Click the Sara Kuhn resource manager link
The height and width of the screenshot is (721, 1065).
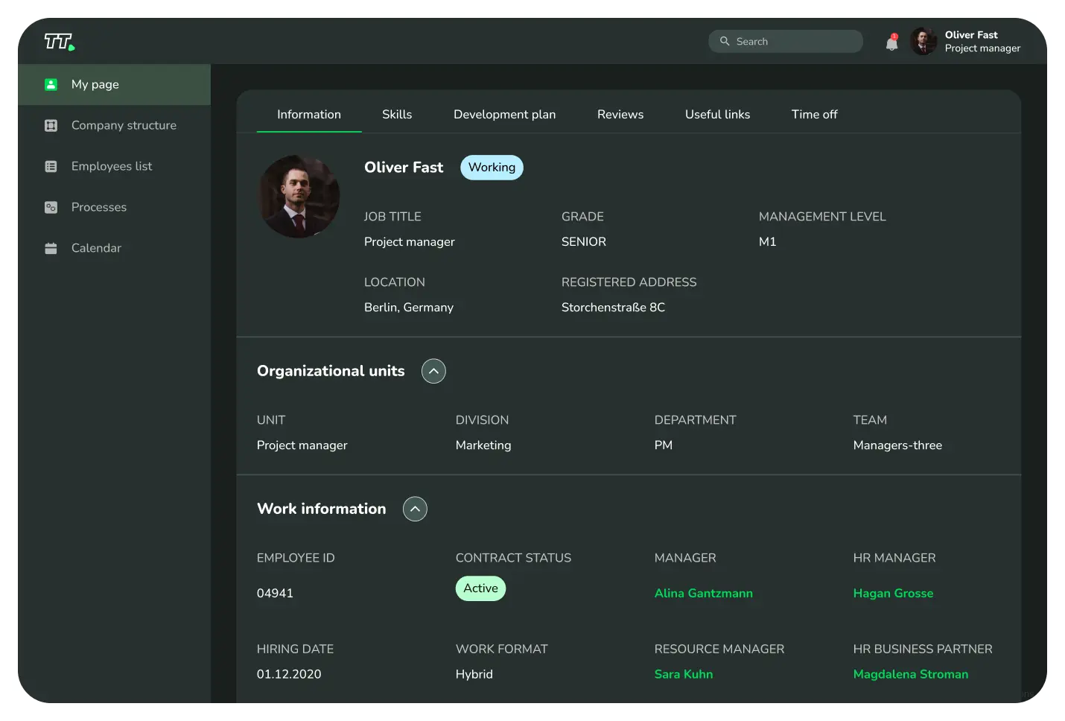683,674
